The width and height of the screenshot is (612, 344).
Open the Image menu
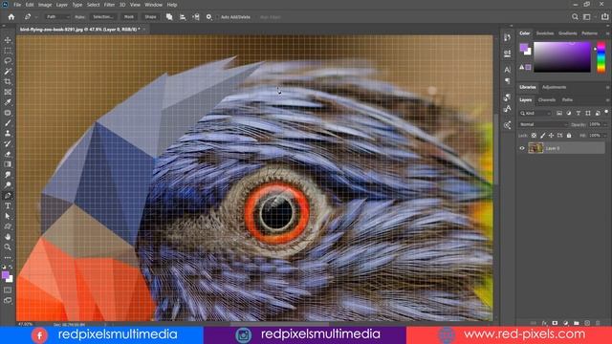point(45,5)
